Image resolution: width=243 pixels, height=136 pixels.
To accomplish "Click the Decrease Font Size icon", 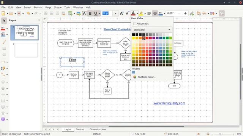I will pos(128,14).
